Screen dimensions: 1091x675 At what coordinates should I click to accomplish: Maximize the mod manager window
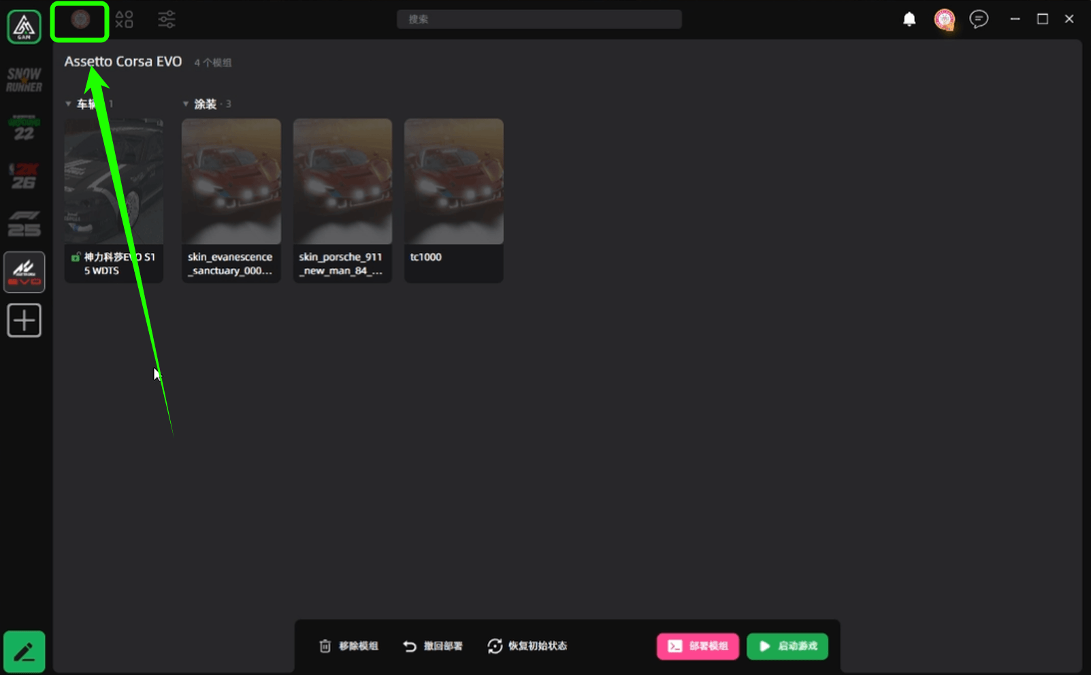coord(1042,19)
